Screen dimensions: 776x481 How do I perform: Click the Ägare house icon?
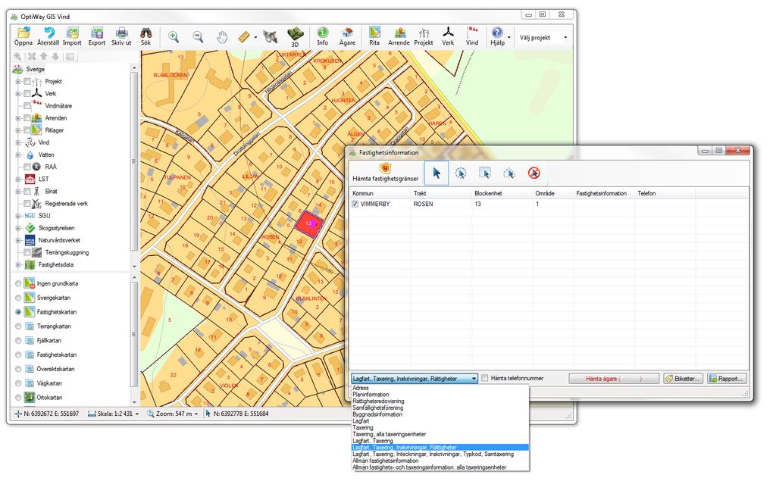[x=347, y=33]
